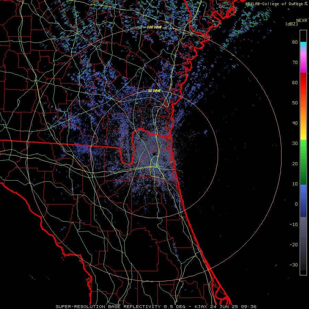Select the 80 dBZ scale value

point(295,42)
